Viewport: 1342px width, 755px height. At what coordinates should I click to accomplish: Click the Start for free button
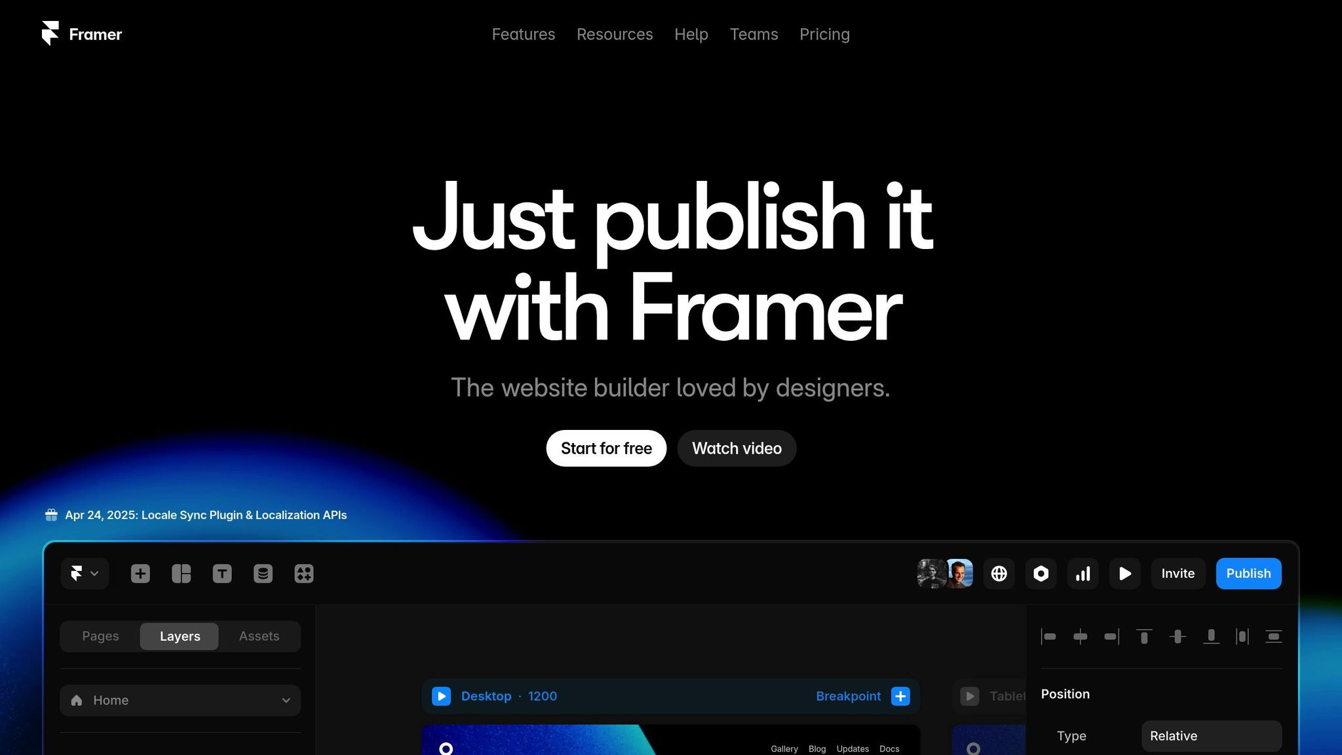click(606, 448)
